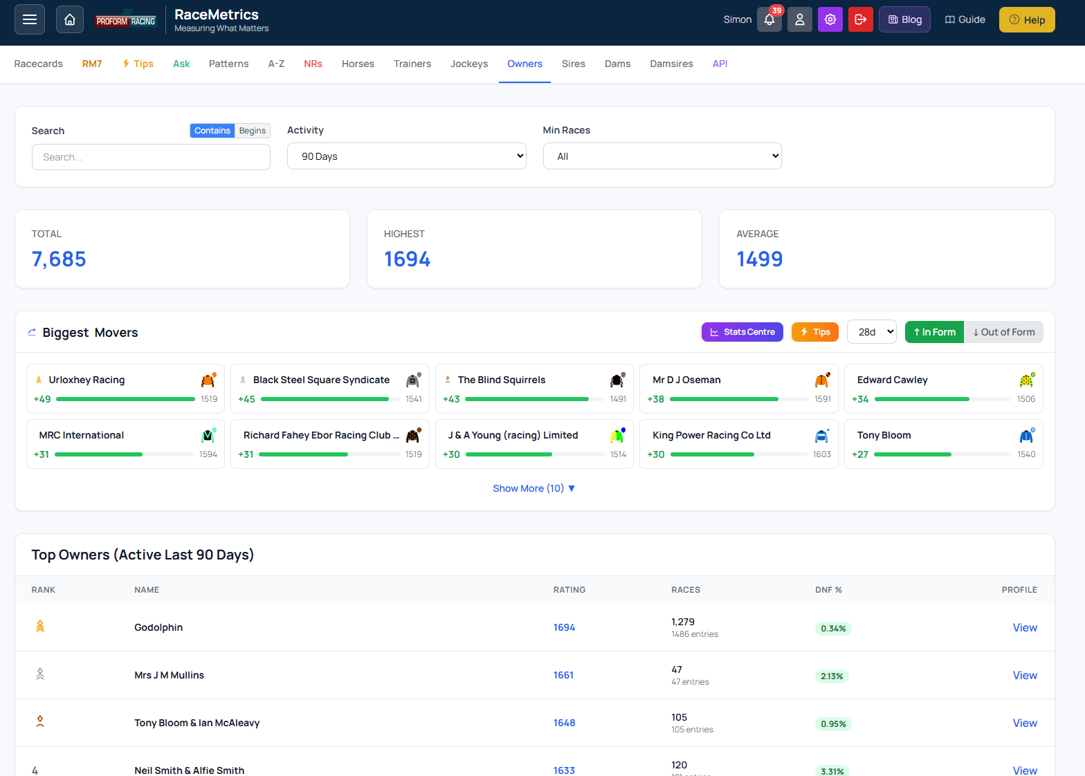Toggle Out of Form movers
This screenshot has height=776, width=1085.
[1003, 332]
